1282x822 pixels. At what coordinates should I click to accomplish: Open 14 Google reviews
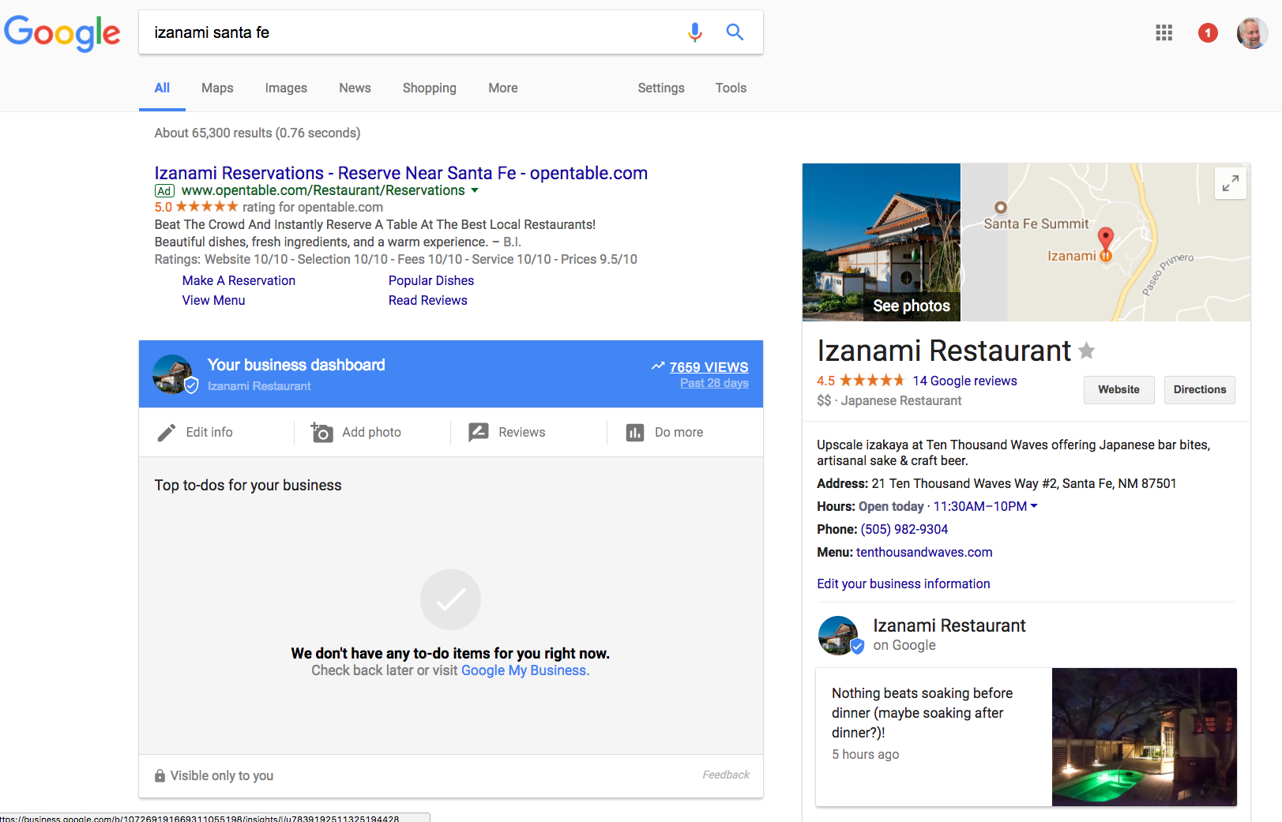point(964,381)
